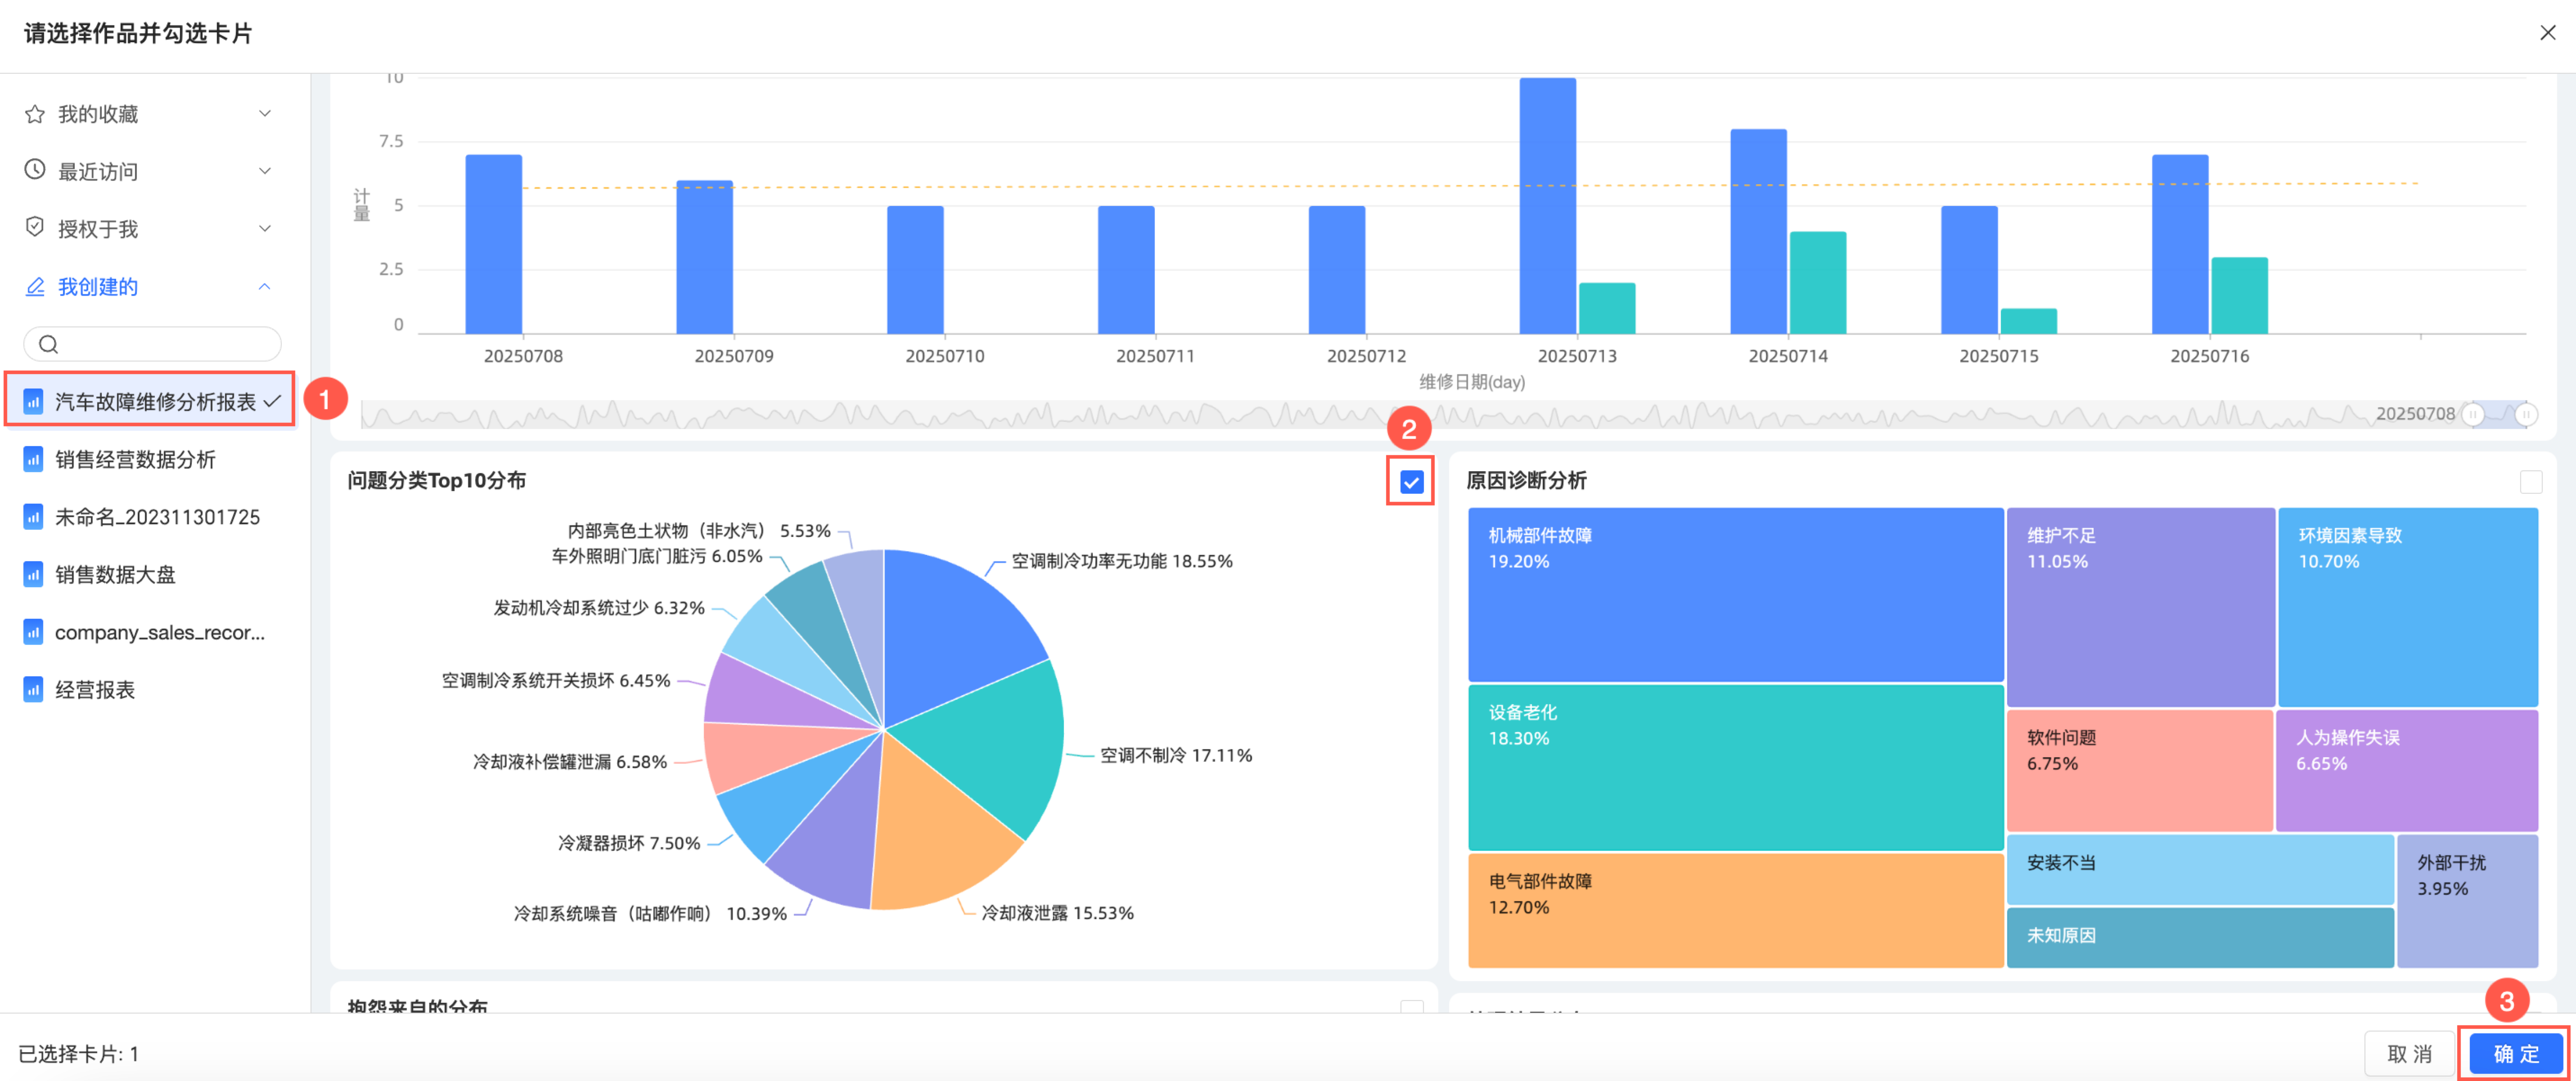Click the 外部干扰 3.95% treemap block
This screenshot has width=2576, height=1081.
pos(2467,901)
